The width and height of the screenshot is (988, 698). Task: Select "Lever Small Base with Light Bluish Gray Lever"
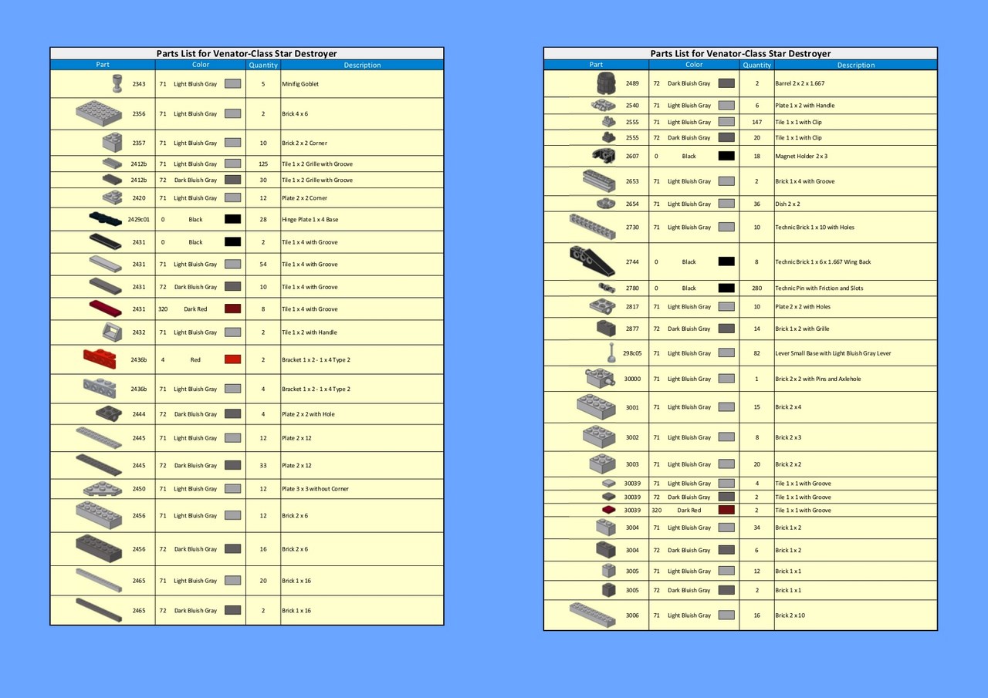833,353
